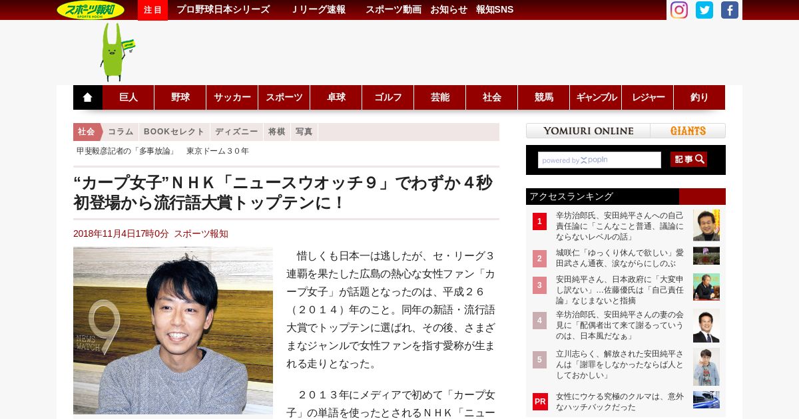This screenshot has height=419, width=799.
Task: Open 甲斐毅彦記者の「多事放論」 link
Action: coord(126,151)
